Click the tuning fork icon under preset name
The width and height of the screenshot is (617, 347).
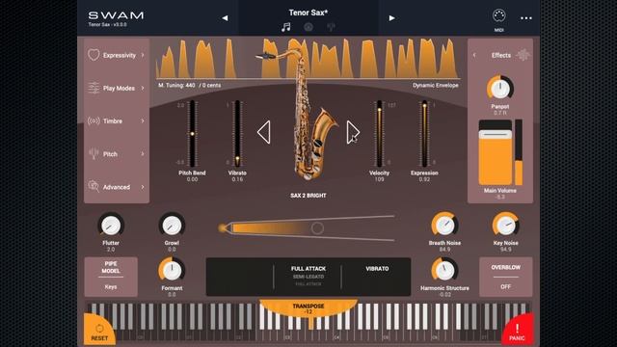(x=331, y=27)
